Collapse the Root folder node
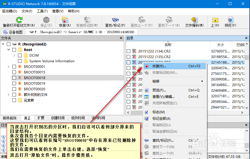This screenshot has width=250, height=159. (9, 50)
